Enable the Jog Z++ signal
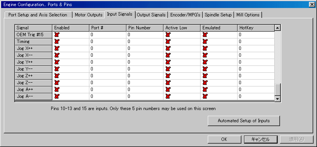Viewport: 317px width, 147px height. pos(57,76)
